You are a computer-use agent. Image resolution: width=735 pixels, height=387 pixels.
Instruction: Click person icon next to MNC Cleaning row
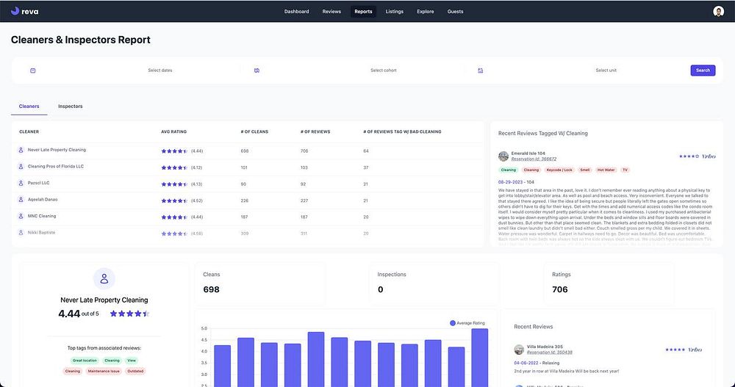pyautogui.click(x=21, y=216)
